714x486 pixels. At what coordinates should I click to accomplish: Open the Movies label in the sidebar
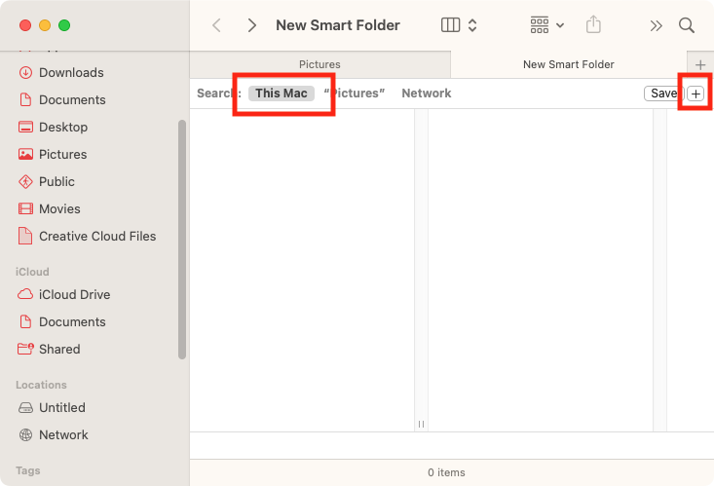tap(59, 209)
